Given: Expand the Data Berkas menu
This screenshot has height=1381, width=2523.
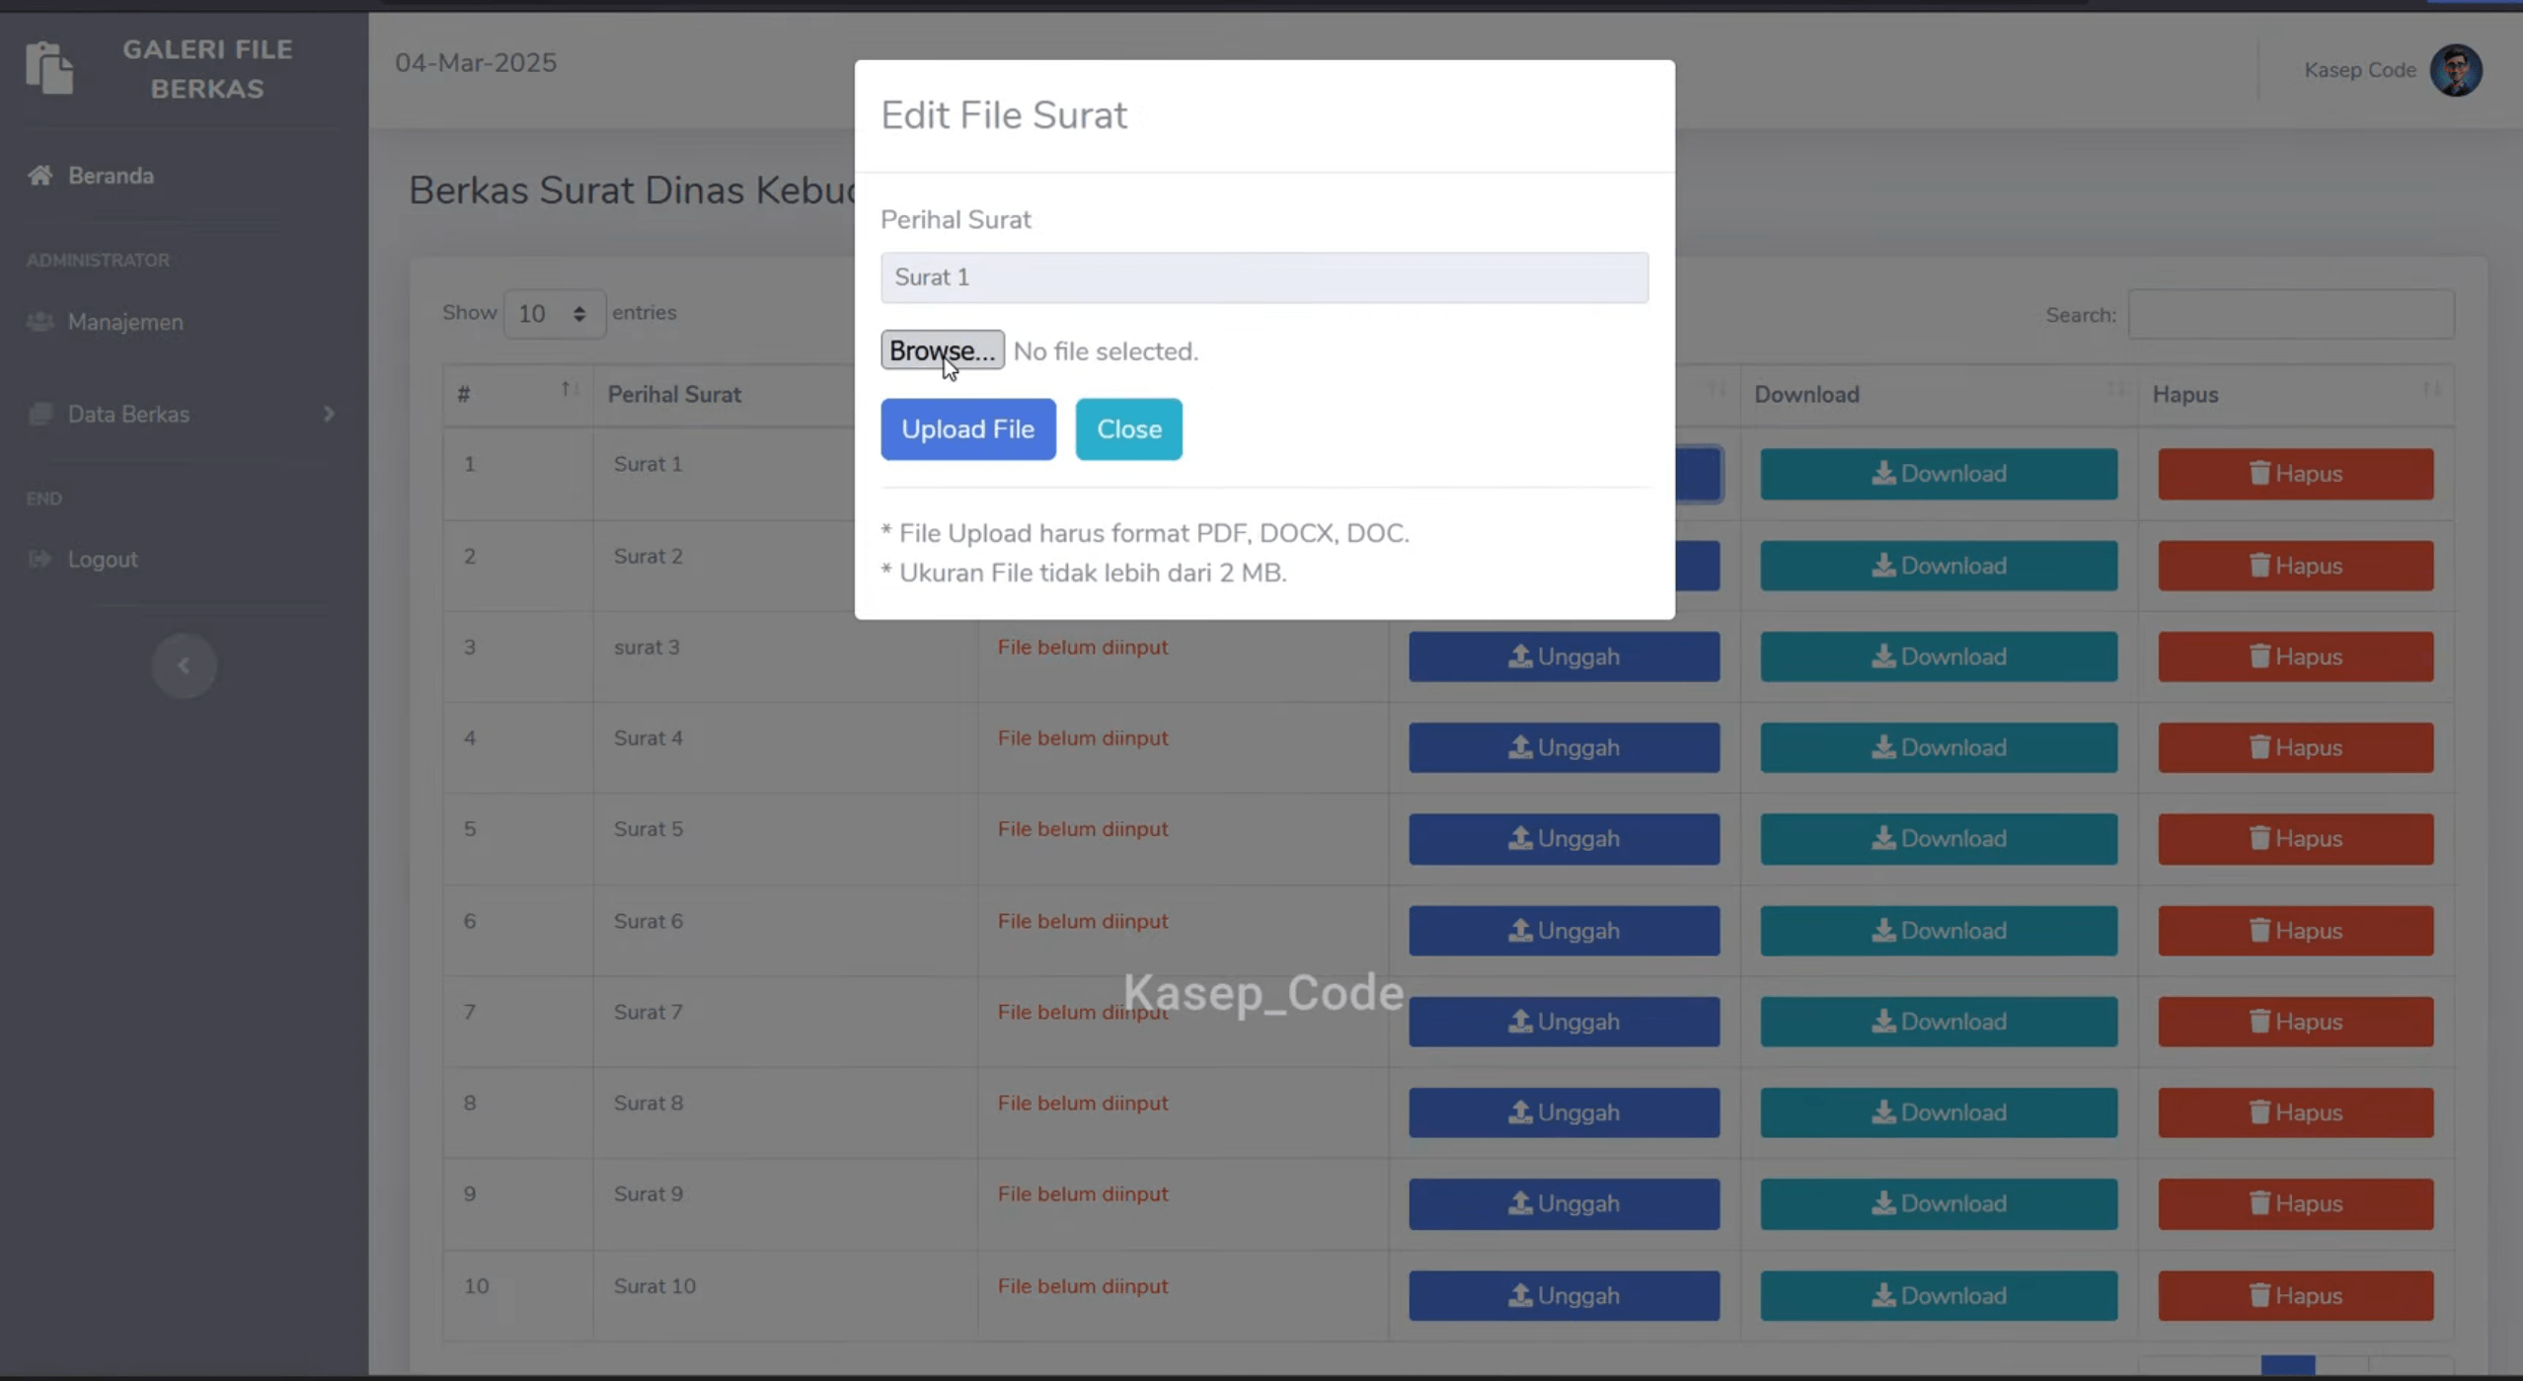Looking at the screenshot, I should (x=183, y=415).
